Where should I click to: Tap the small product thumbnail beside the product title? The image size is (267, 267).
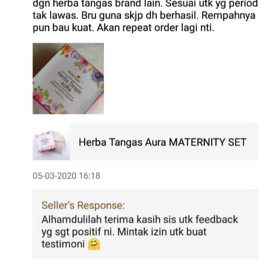(51, 142)
